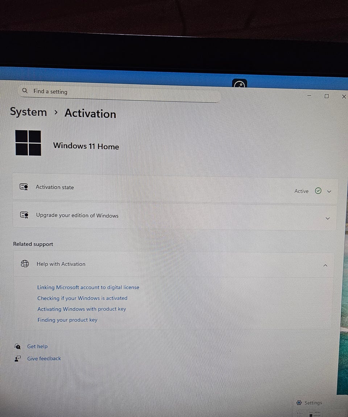Click the Get help link
348x417 pixels.
[x=37, y=346]
